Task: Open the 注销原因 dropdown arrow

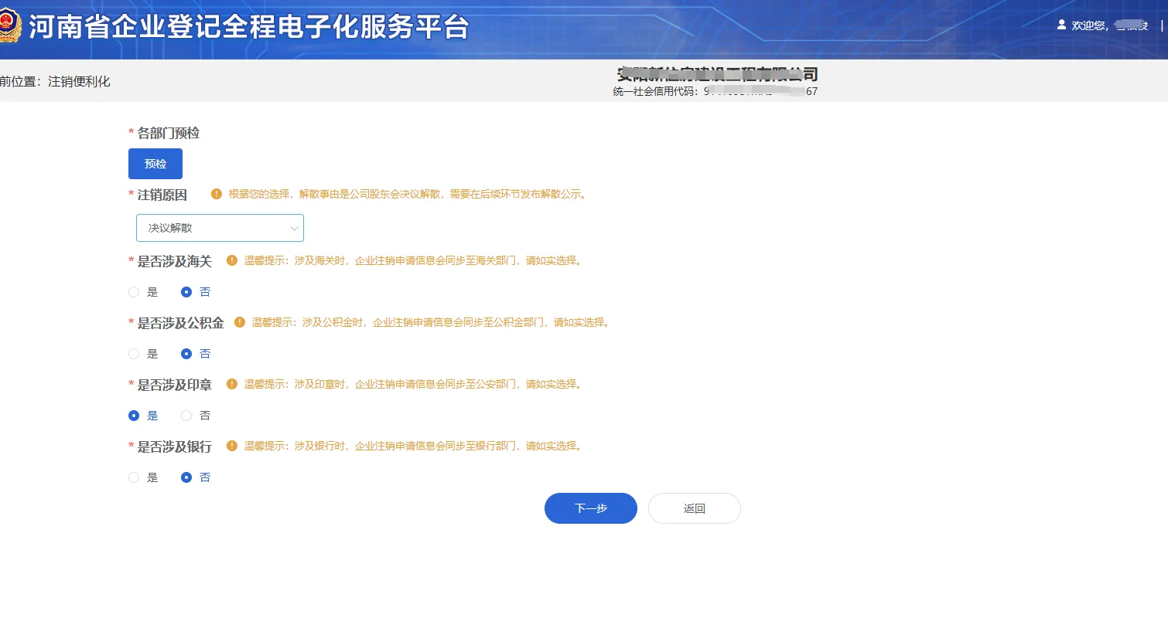Action: [x=294, y=228]
